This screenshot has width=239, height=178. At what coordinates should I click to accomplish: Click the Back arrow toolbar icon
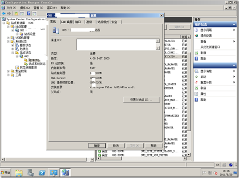(4, 14)
